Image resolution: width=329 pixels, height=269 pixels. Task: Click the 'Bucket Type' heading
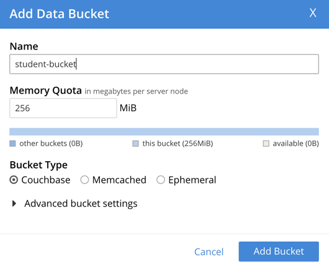click(38, 165)
